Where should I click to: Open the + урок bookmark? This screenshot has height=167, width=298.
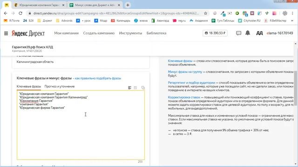tap(83, 20)
